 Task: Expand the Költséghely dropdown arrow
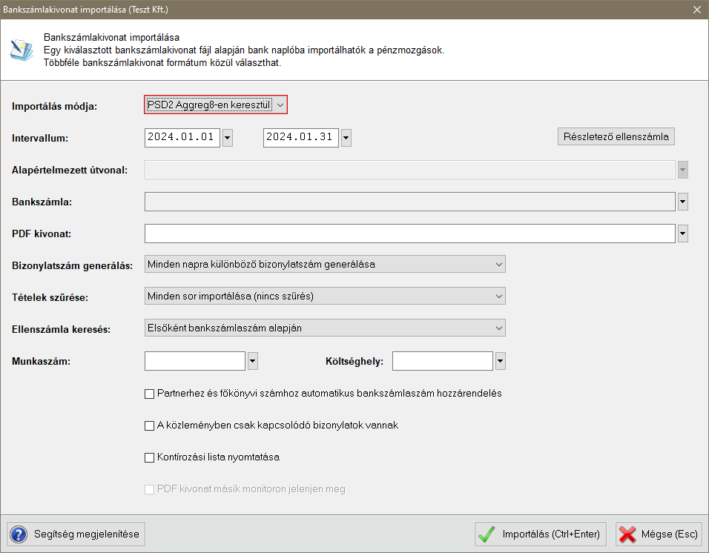click(500, 361)
